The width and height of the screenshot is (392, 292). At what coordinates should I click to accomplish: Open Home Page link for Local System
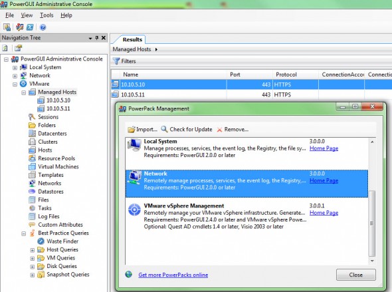[324, 148]
